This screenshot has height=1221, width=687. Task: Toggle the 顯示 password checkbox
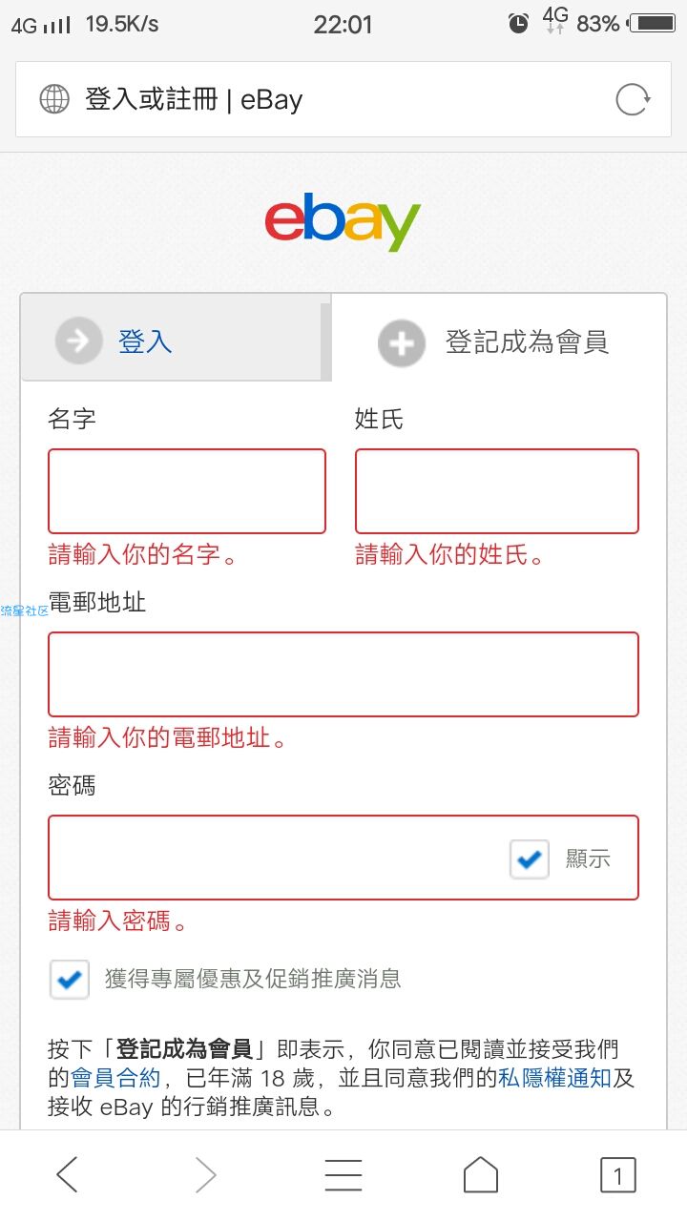[530, 859]
